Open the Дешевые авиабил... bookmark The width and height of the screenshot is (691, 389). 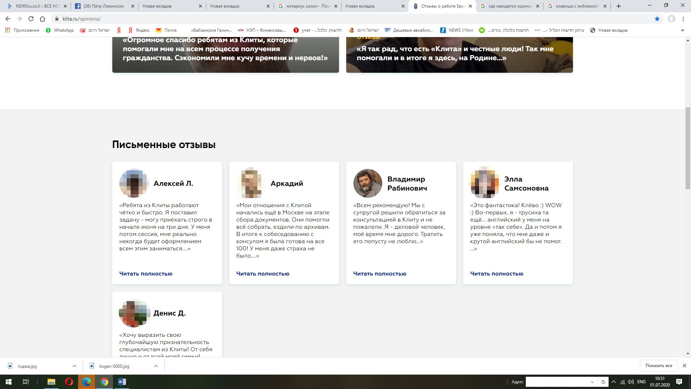click(409, 30)
